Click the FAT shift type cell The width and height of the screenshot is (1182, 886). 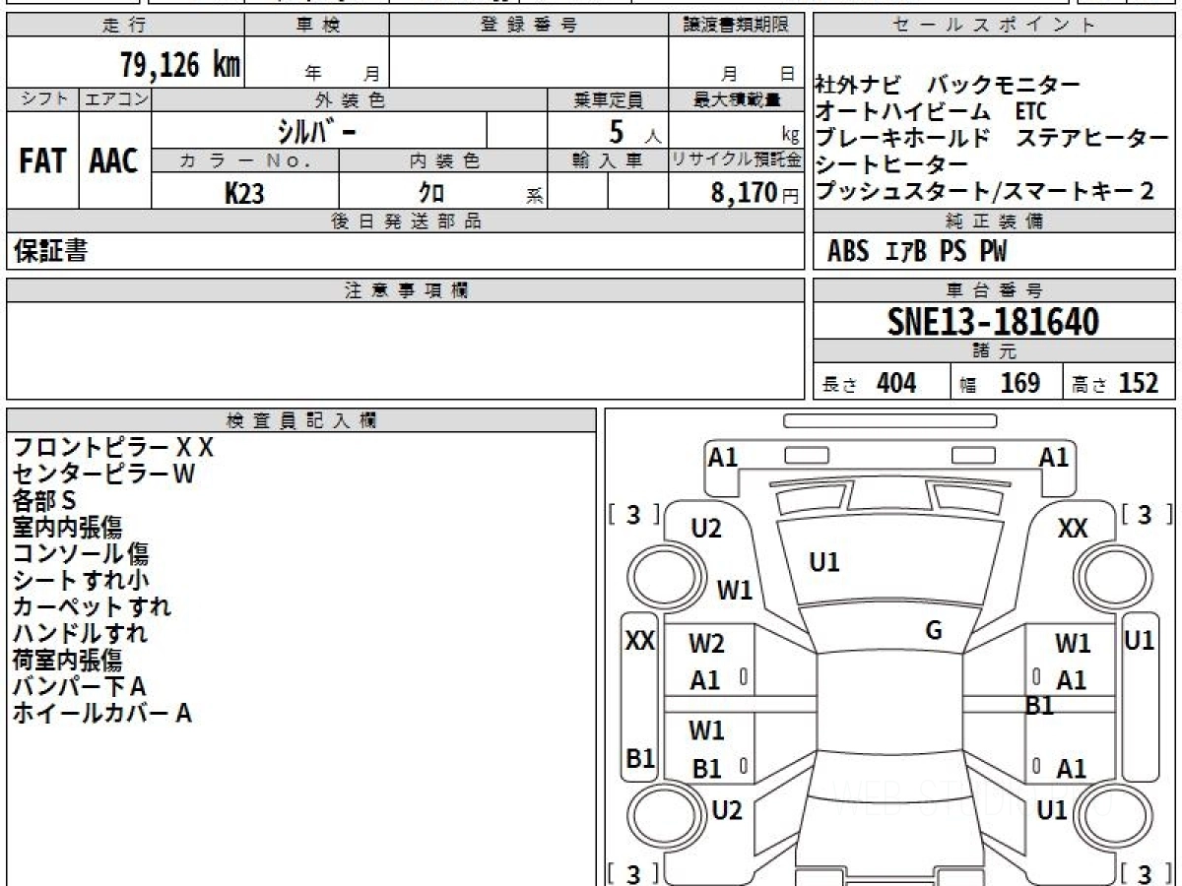pyautogui.click(x=42, y=161)
